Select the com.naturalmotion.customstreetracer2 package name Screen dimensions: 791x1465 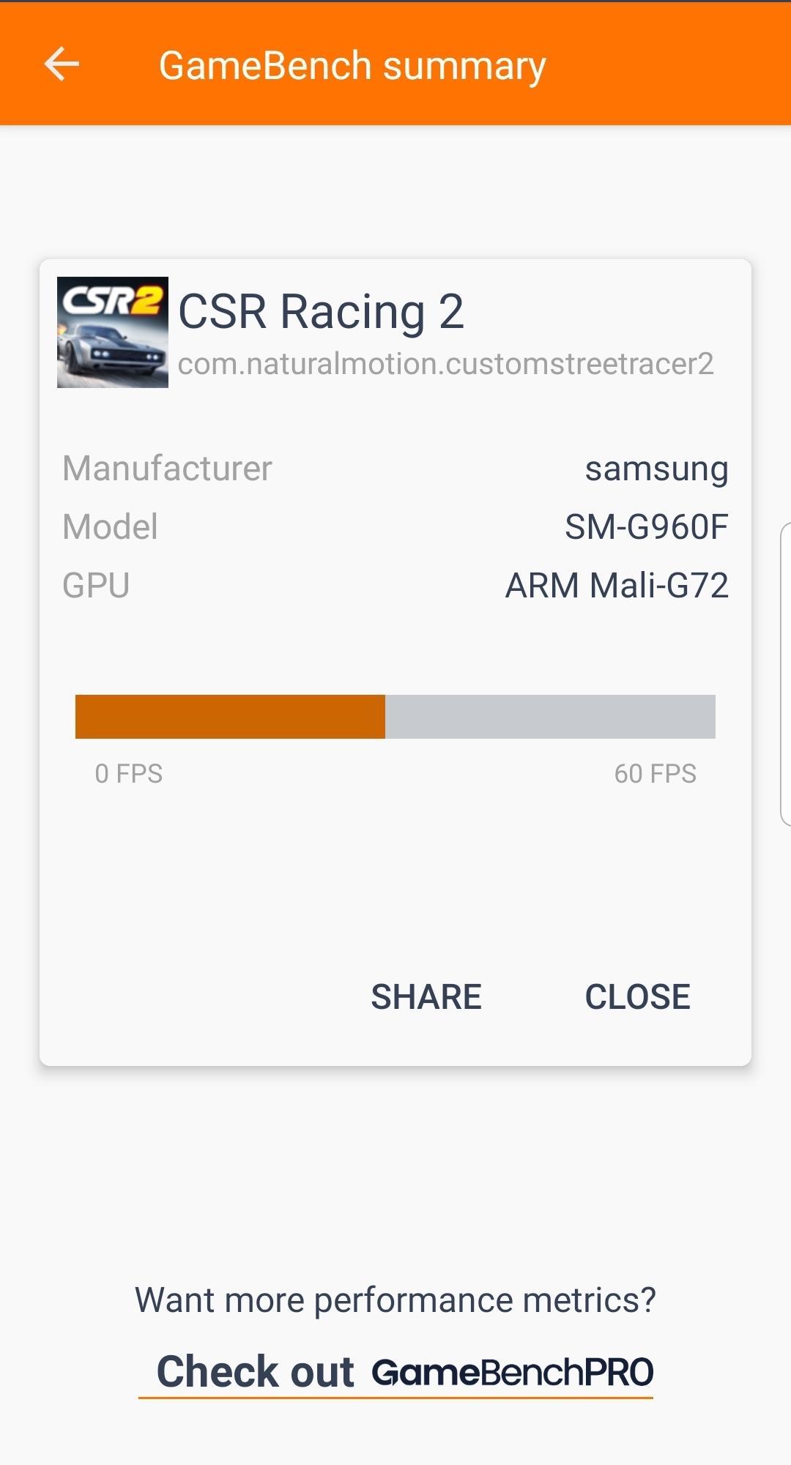[x=445, y=364]
